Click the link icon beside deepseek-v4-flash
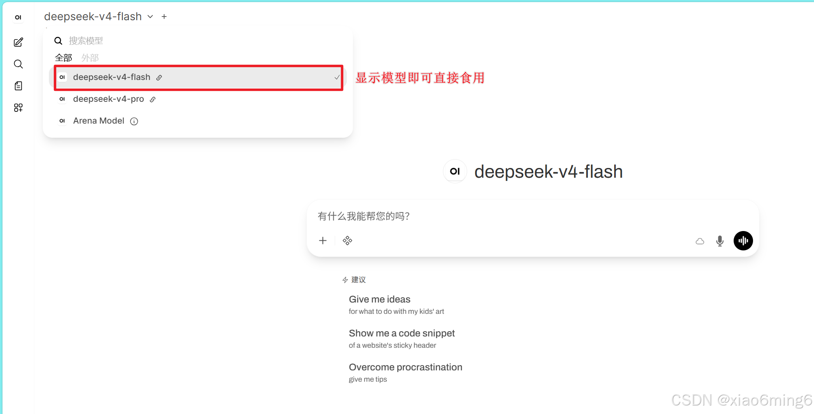814x414 pixels. (159, 78)
